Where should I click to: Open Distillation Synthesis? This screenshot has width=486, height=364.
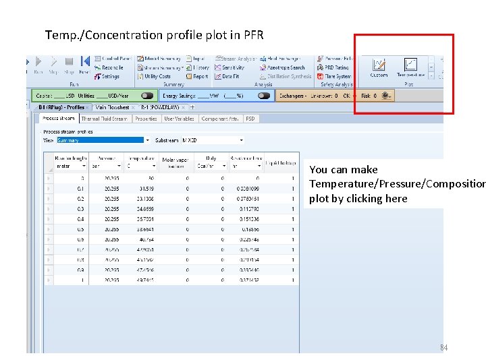pyautogui.click(x=286, y=76)
